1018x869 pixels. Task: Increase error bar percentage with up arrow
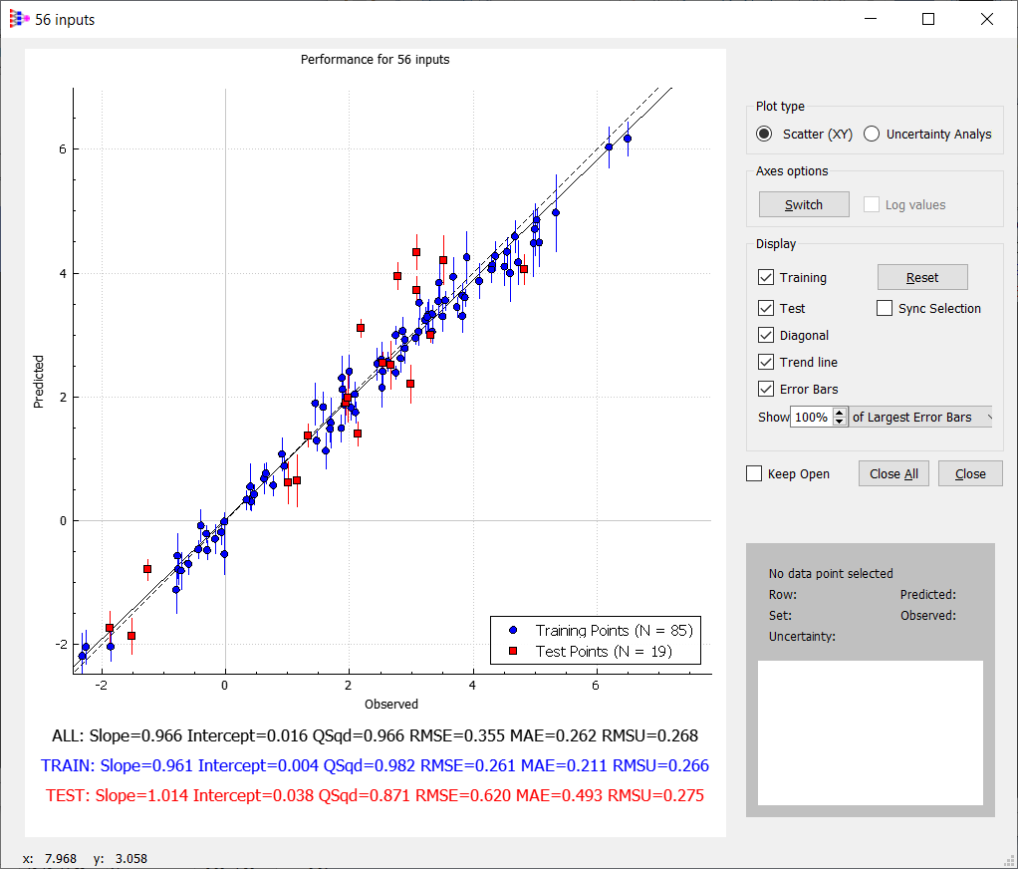click(x=840, y=413)
